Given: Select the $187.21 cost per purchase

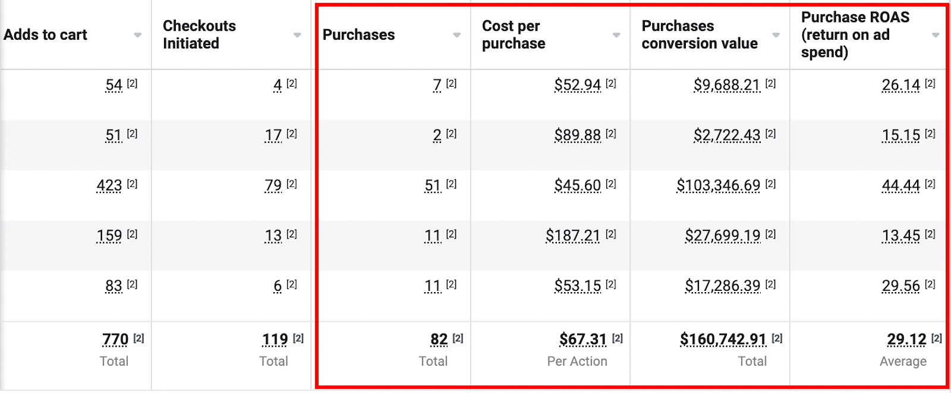Looking at the screenshot, I should tap(574, 236).
